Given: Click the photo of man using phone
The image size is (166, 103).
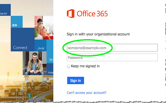Looking at the screenshot, I should point(35,63).
